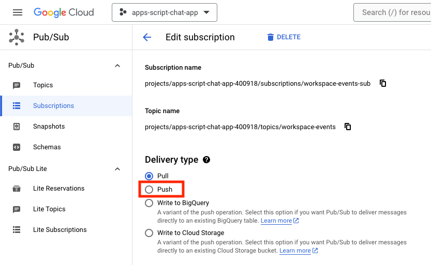Screen dimensions: 431x265
Task: Choose Write to BigQuery option
Action: [149, 203]
